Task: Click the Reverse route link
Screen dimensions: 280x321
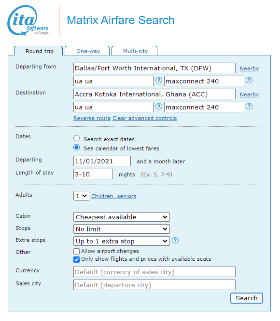Action: pos(92,118)
